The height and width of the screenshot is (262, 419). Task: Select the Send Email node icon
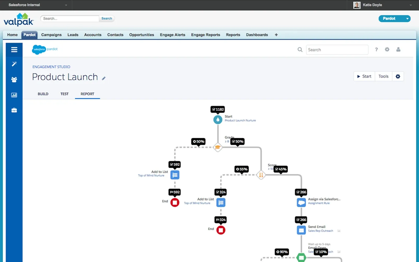301,230
